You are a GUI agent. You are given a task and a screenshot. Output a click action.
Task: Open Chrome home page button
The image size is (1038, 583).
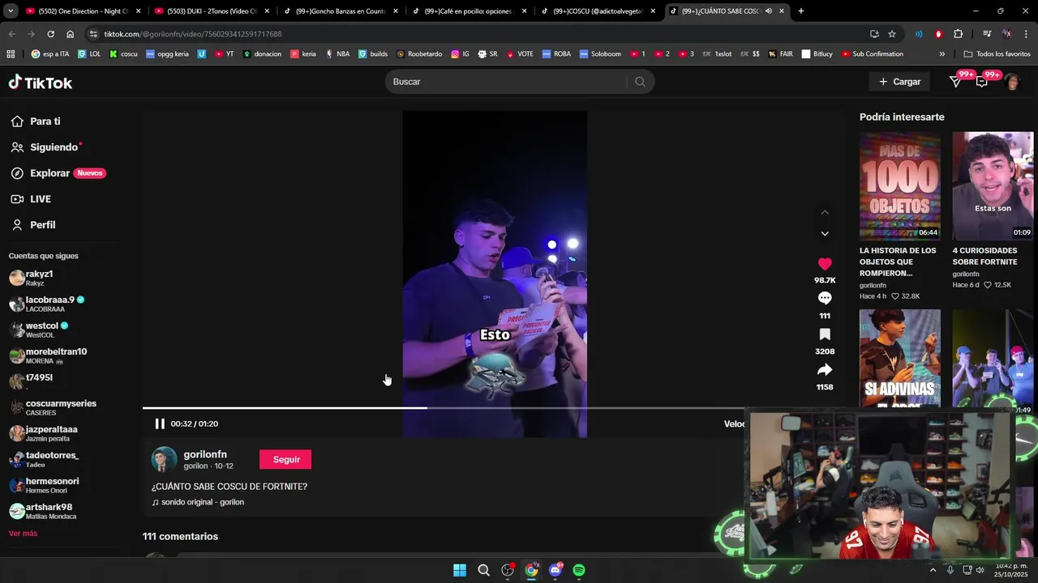click(71, 34)
